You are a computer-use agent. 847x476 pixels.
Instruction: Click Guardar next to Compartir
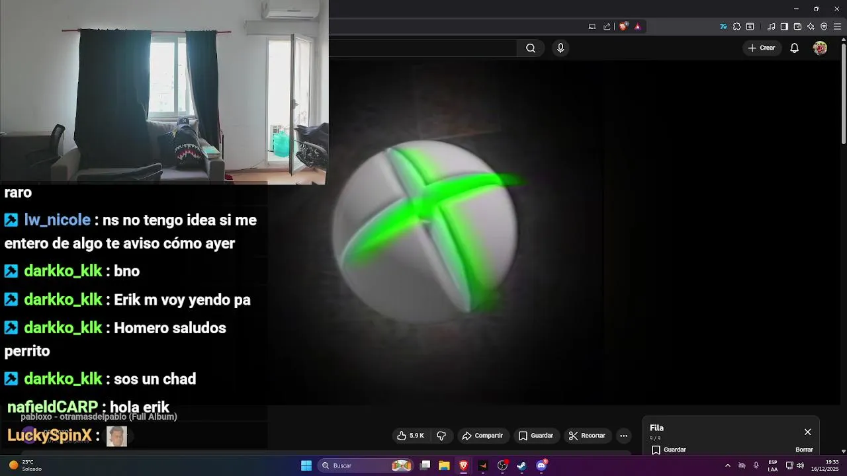pos(536,436)
